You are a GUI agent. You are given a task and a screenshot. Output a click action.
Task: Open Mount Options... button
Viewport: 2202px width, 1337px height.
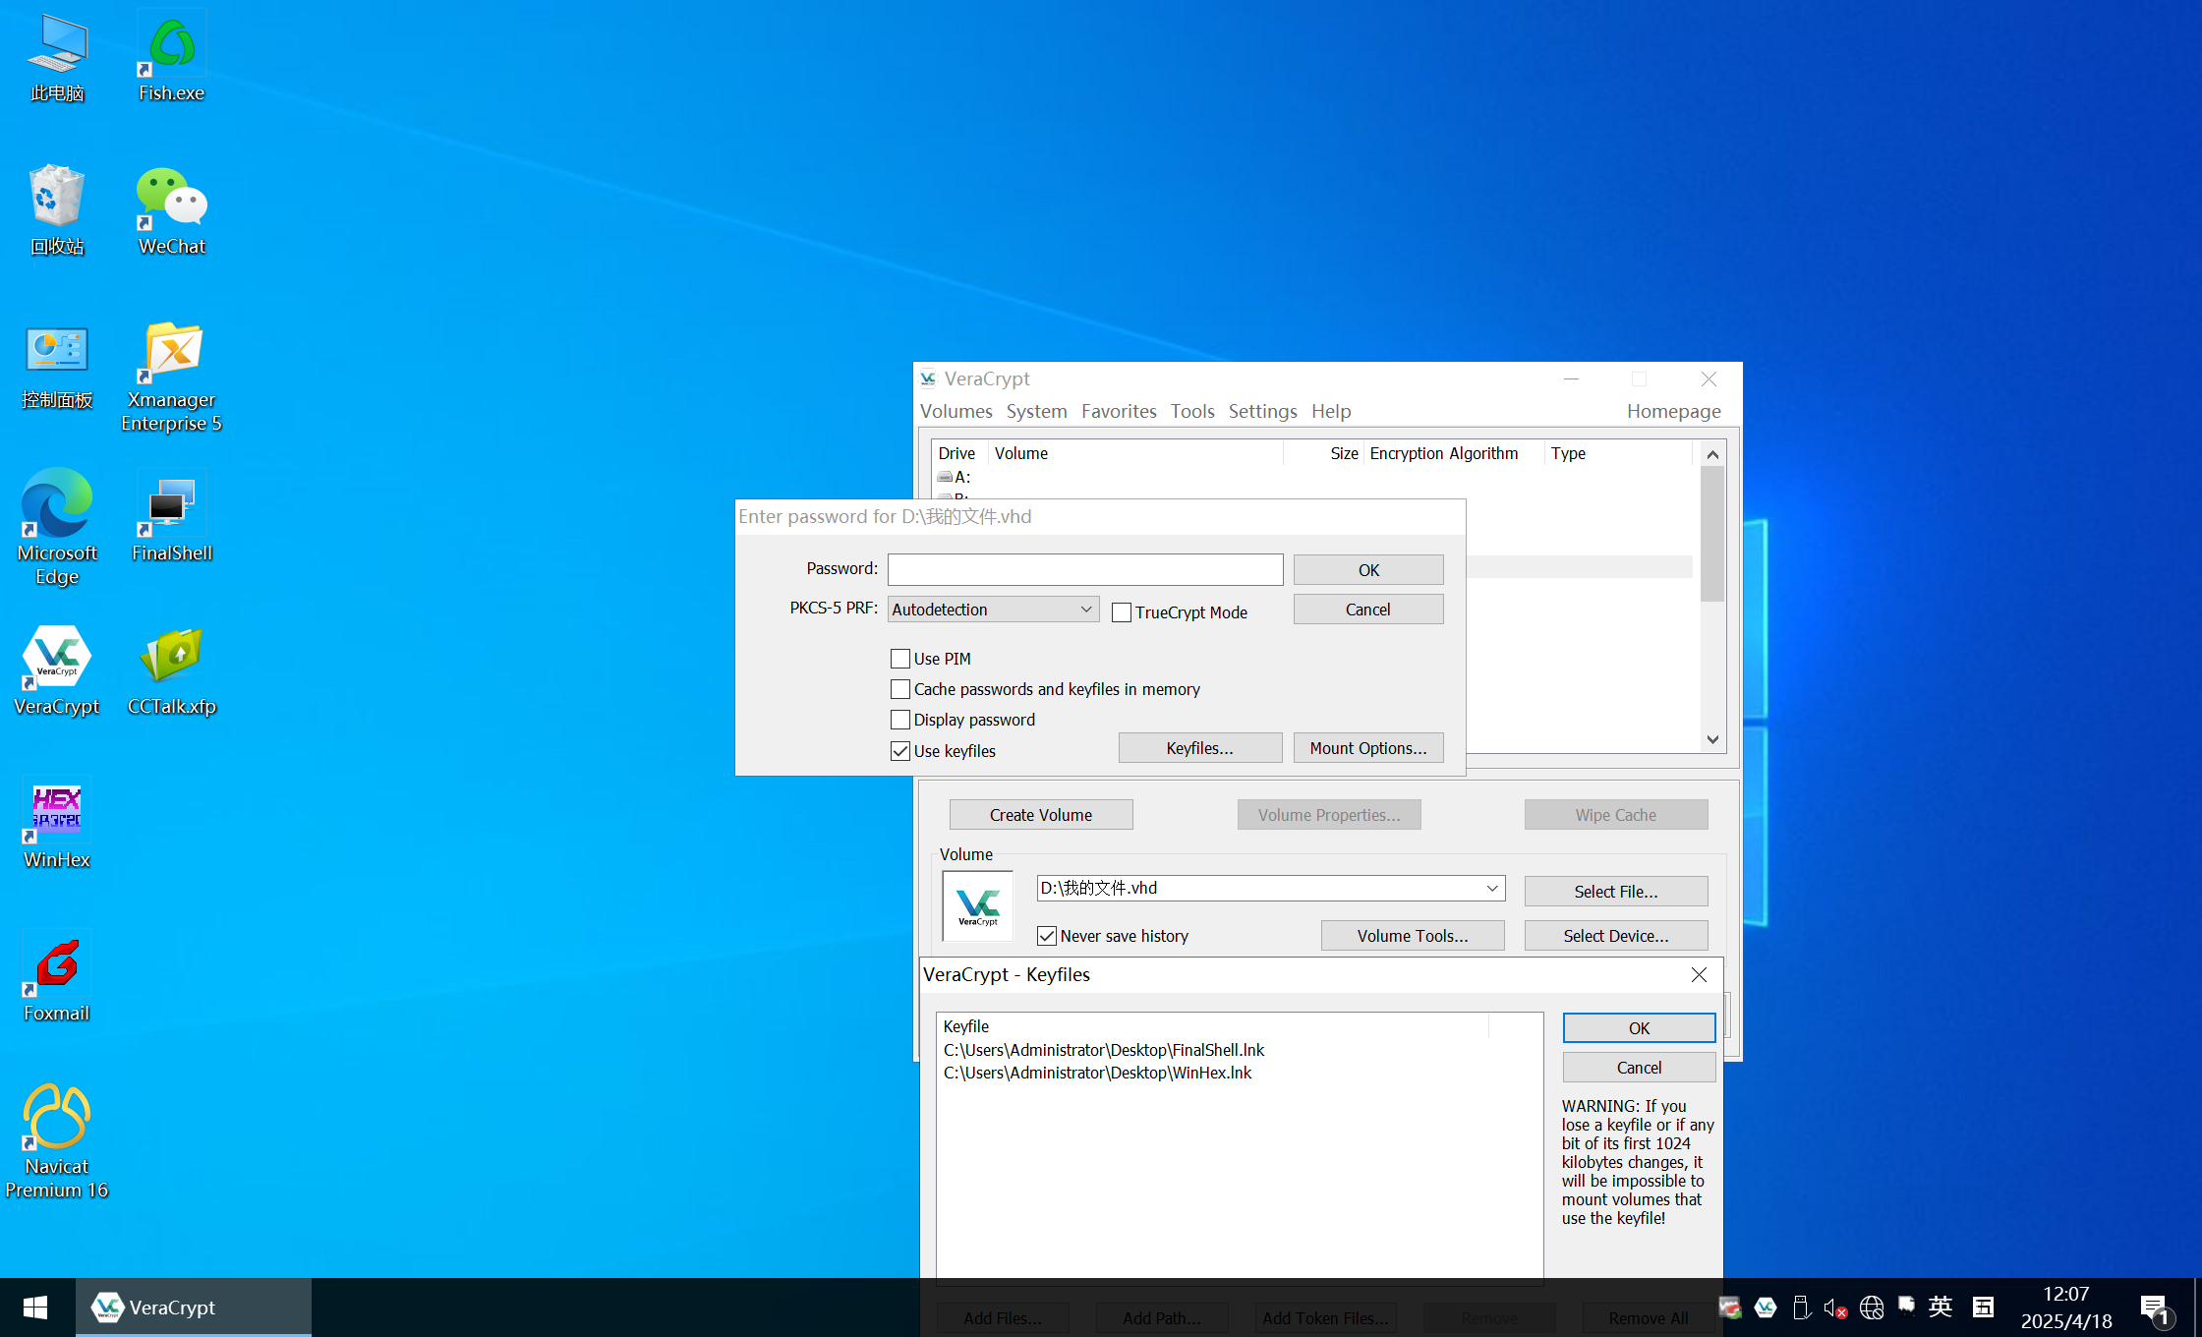[1368, 748]
